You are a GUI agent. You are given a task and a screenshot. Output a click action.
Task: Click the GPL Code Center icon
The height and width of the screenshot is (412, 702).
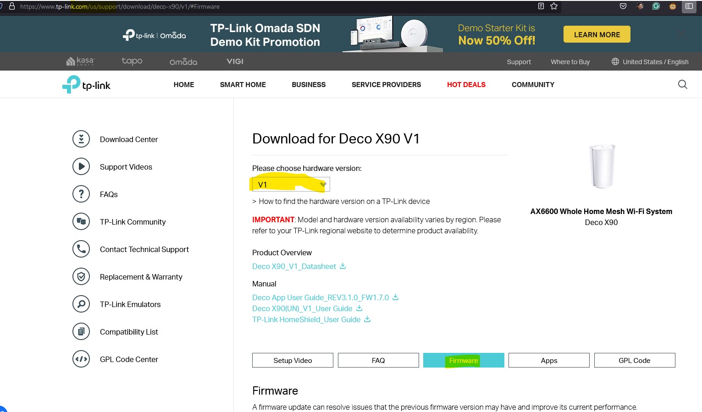[81, 359]
